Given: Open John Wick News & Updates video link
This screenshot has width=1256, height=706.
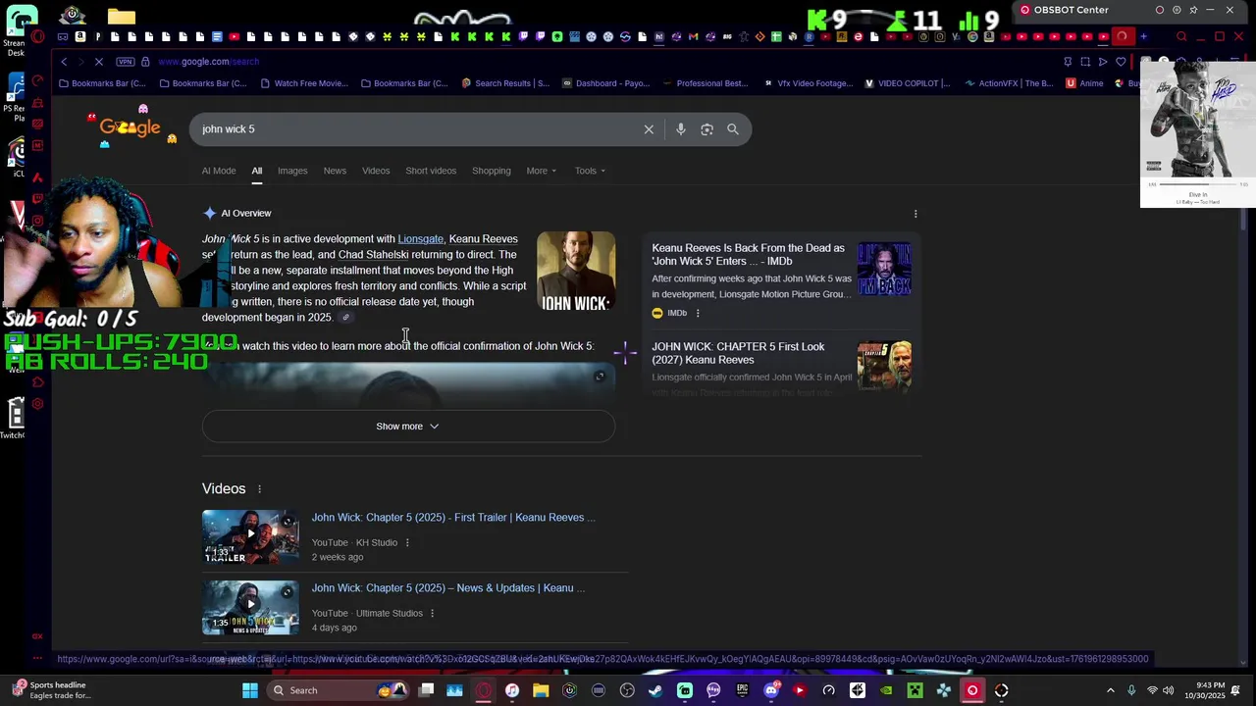Looking at the screenshot, I should pos(447,588).
